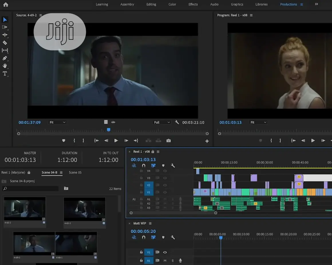Go to the Home screen icon
This screenshot has height=265, width=332.
[x=6, y=5]
